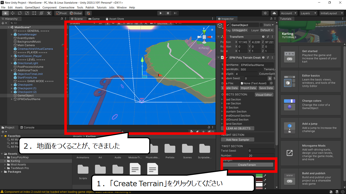Open the cloud services icon
346x194 pixels.
click(274, 13)
